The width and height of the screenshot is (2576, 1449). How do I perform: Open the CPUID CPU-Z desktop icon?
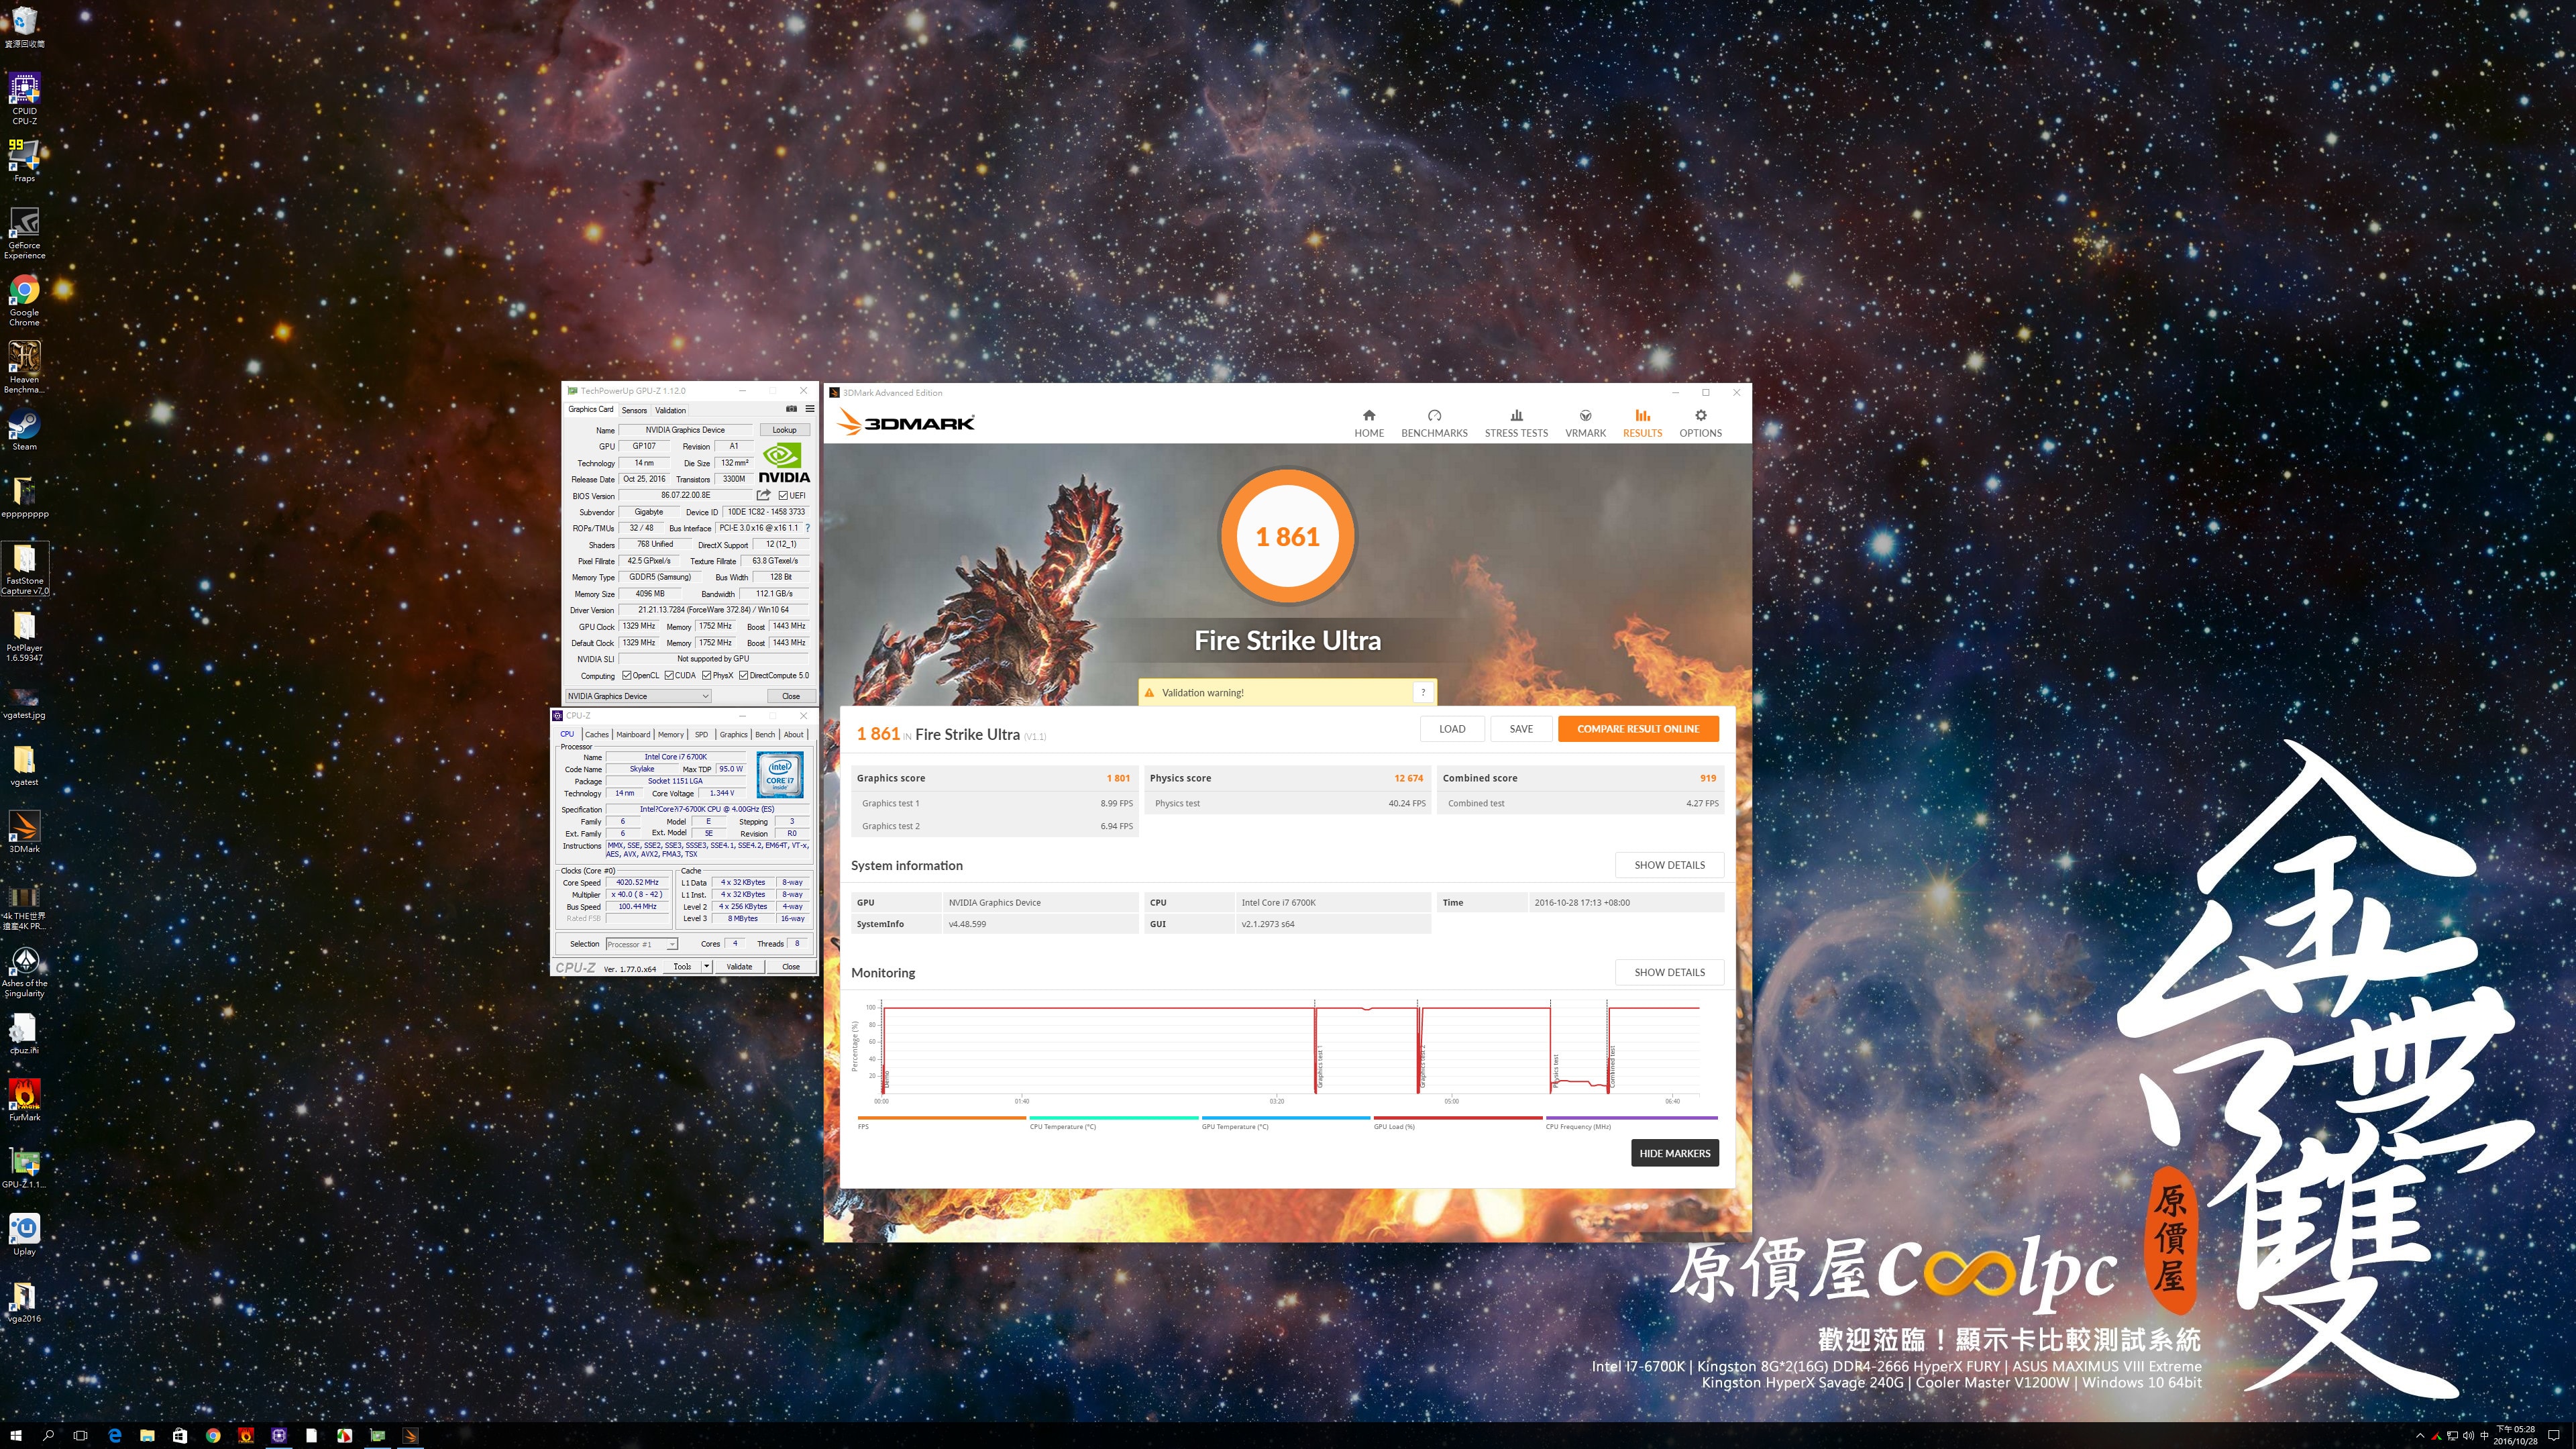click(24, 99)
